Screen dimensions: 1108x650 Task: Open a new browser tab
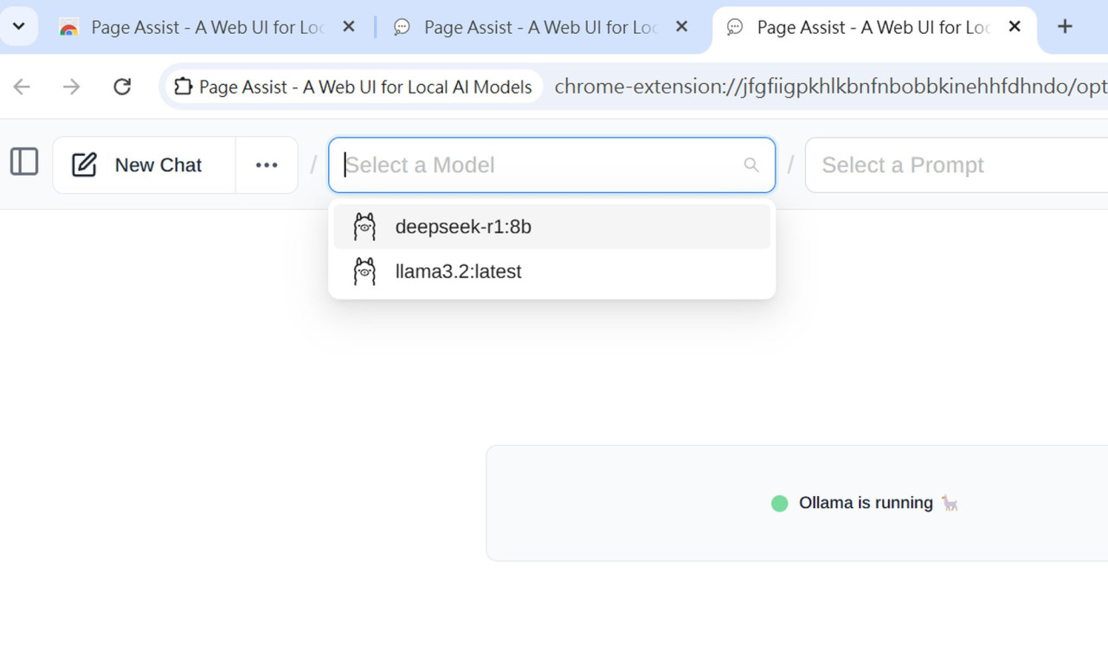click(1065, 27)
